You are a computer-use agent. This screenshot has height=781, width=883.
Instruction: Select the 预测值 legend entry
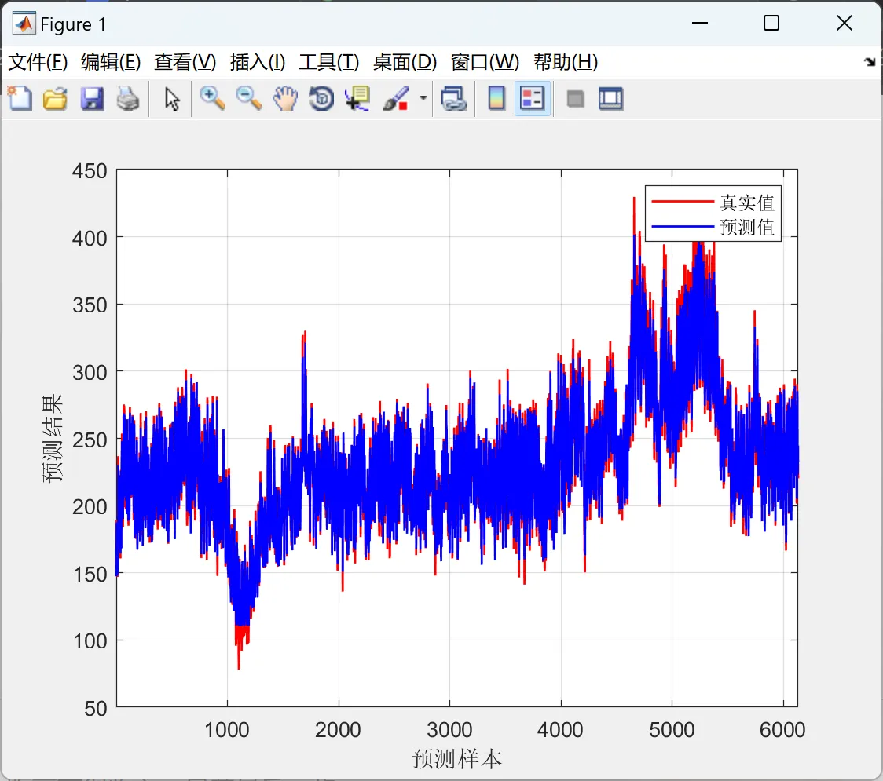(x=747, y=227)
